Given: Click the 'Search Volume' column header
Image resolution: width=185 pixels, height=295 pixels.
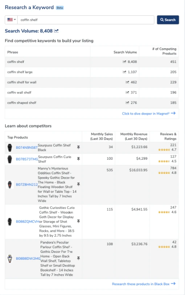Looking at the screenshot, I should click(x=125, y=52).
